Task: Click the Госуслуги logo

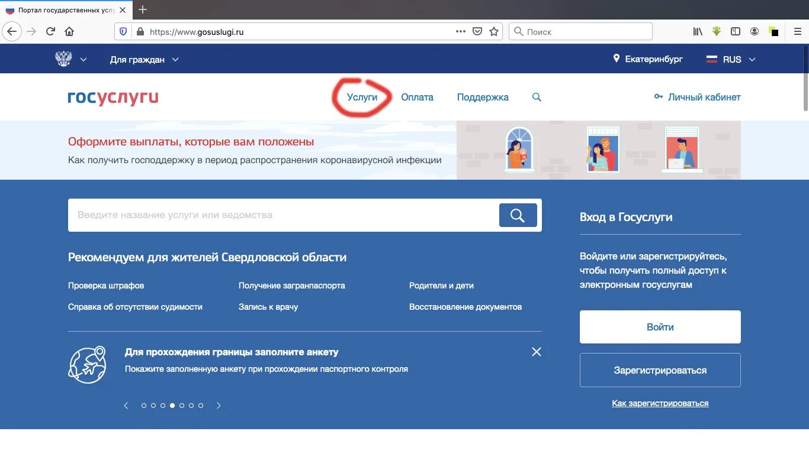Action: click(x=113, y=98)
